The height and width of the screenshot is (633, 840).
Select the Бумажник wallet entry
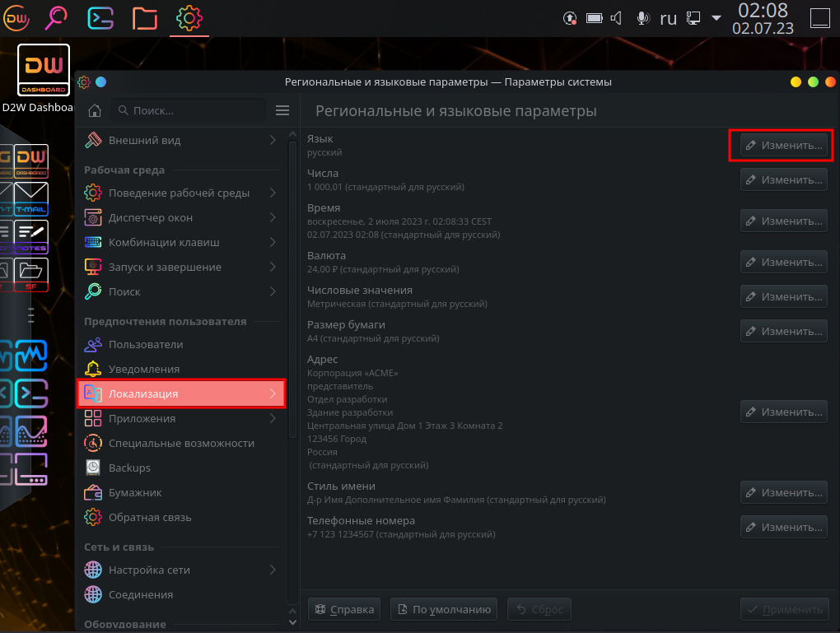pyautogui.click(x=135, y=492)
